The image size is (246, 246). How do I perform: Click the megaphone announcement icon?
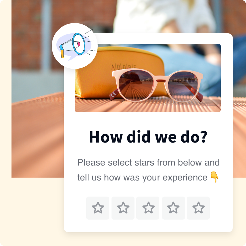coord(73,45)
